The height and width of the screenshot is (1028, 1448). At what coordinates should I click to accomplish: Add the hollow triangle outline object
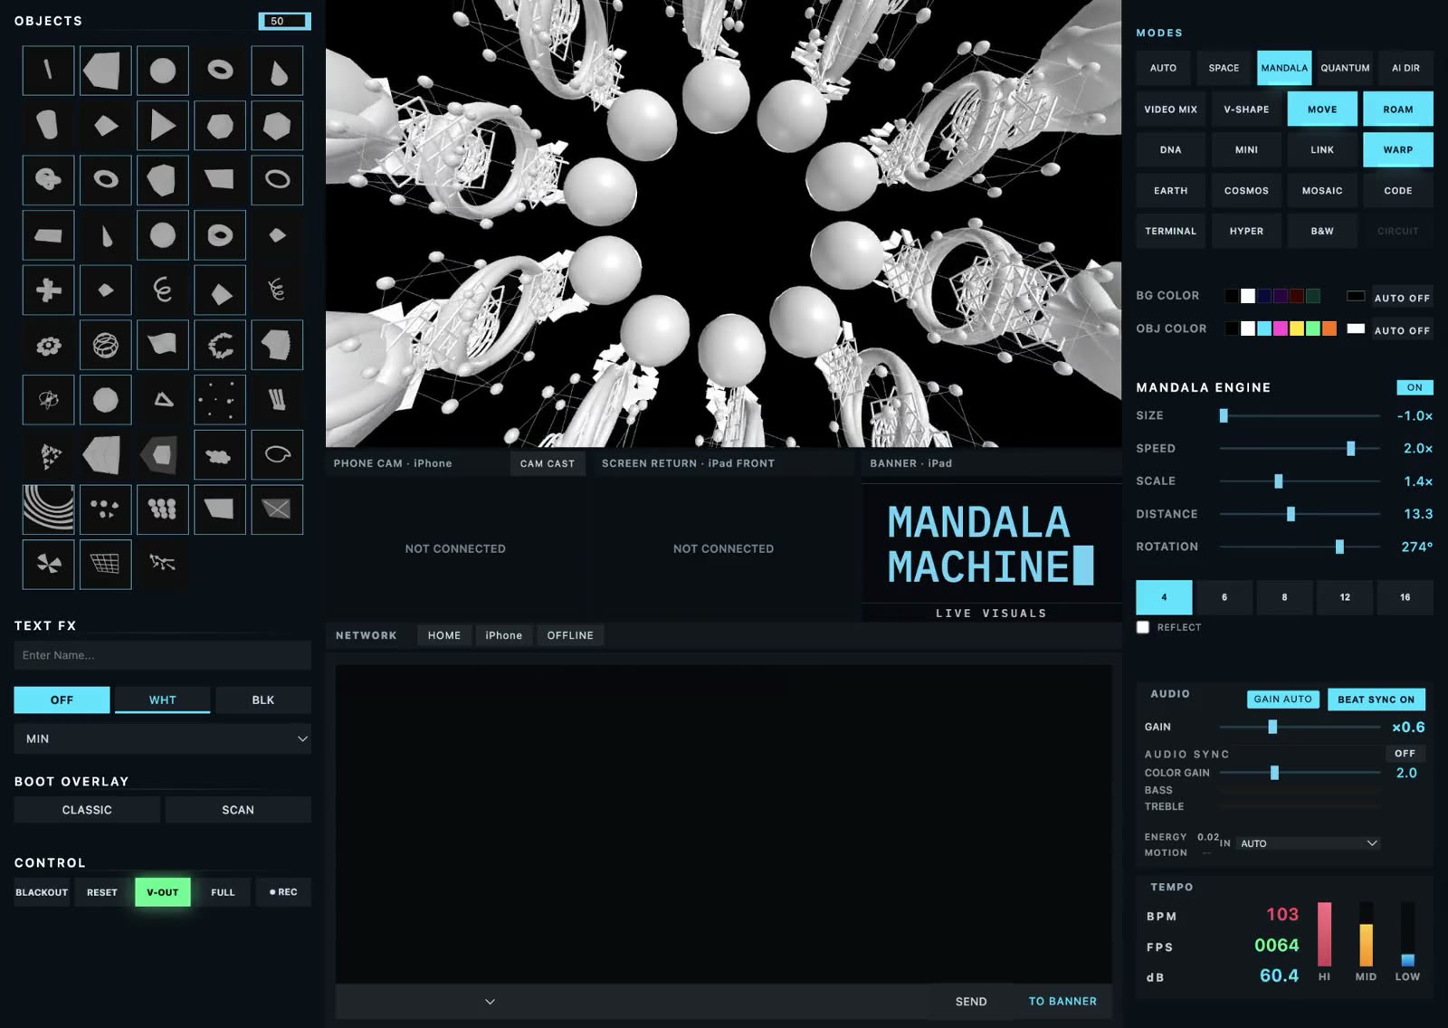[x=163, y=399]
